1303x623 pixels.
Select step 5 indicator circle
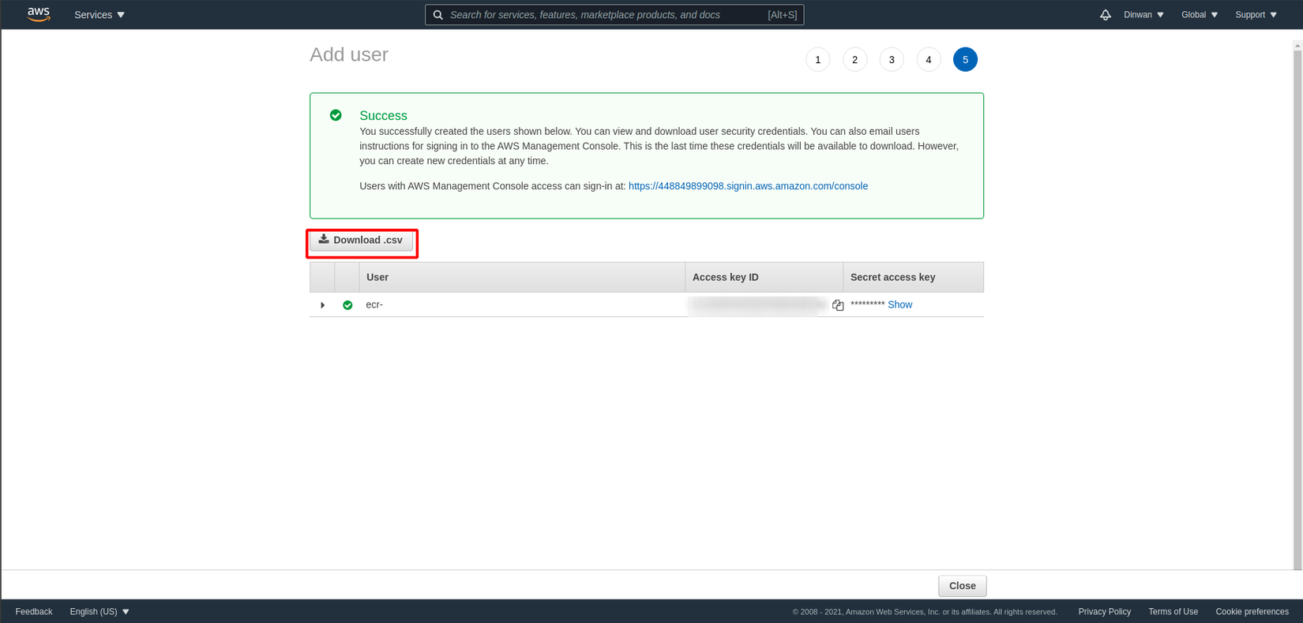click(965, 59)
